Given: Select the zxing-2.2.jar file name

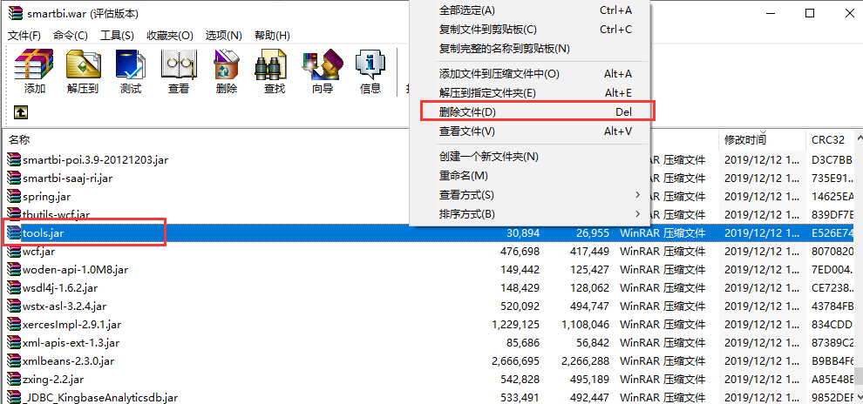Looking at the screenshot, I should click(x=53, y=380).
